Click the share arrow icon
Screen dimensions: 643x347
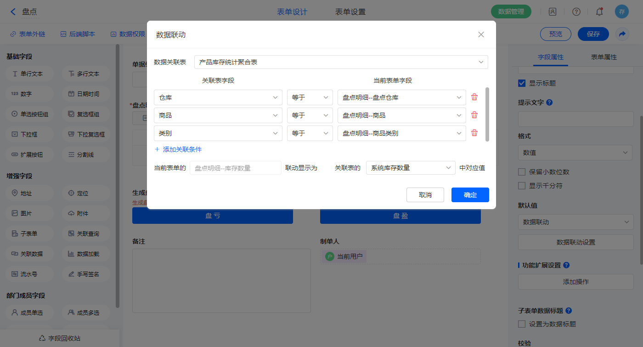622,34
